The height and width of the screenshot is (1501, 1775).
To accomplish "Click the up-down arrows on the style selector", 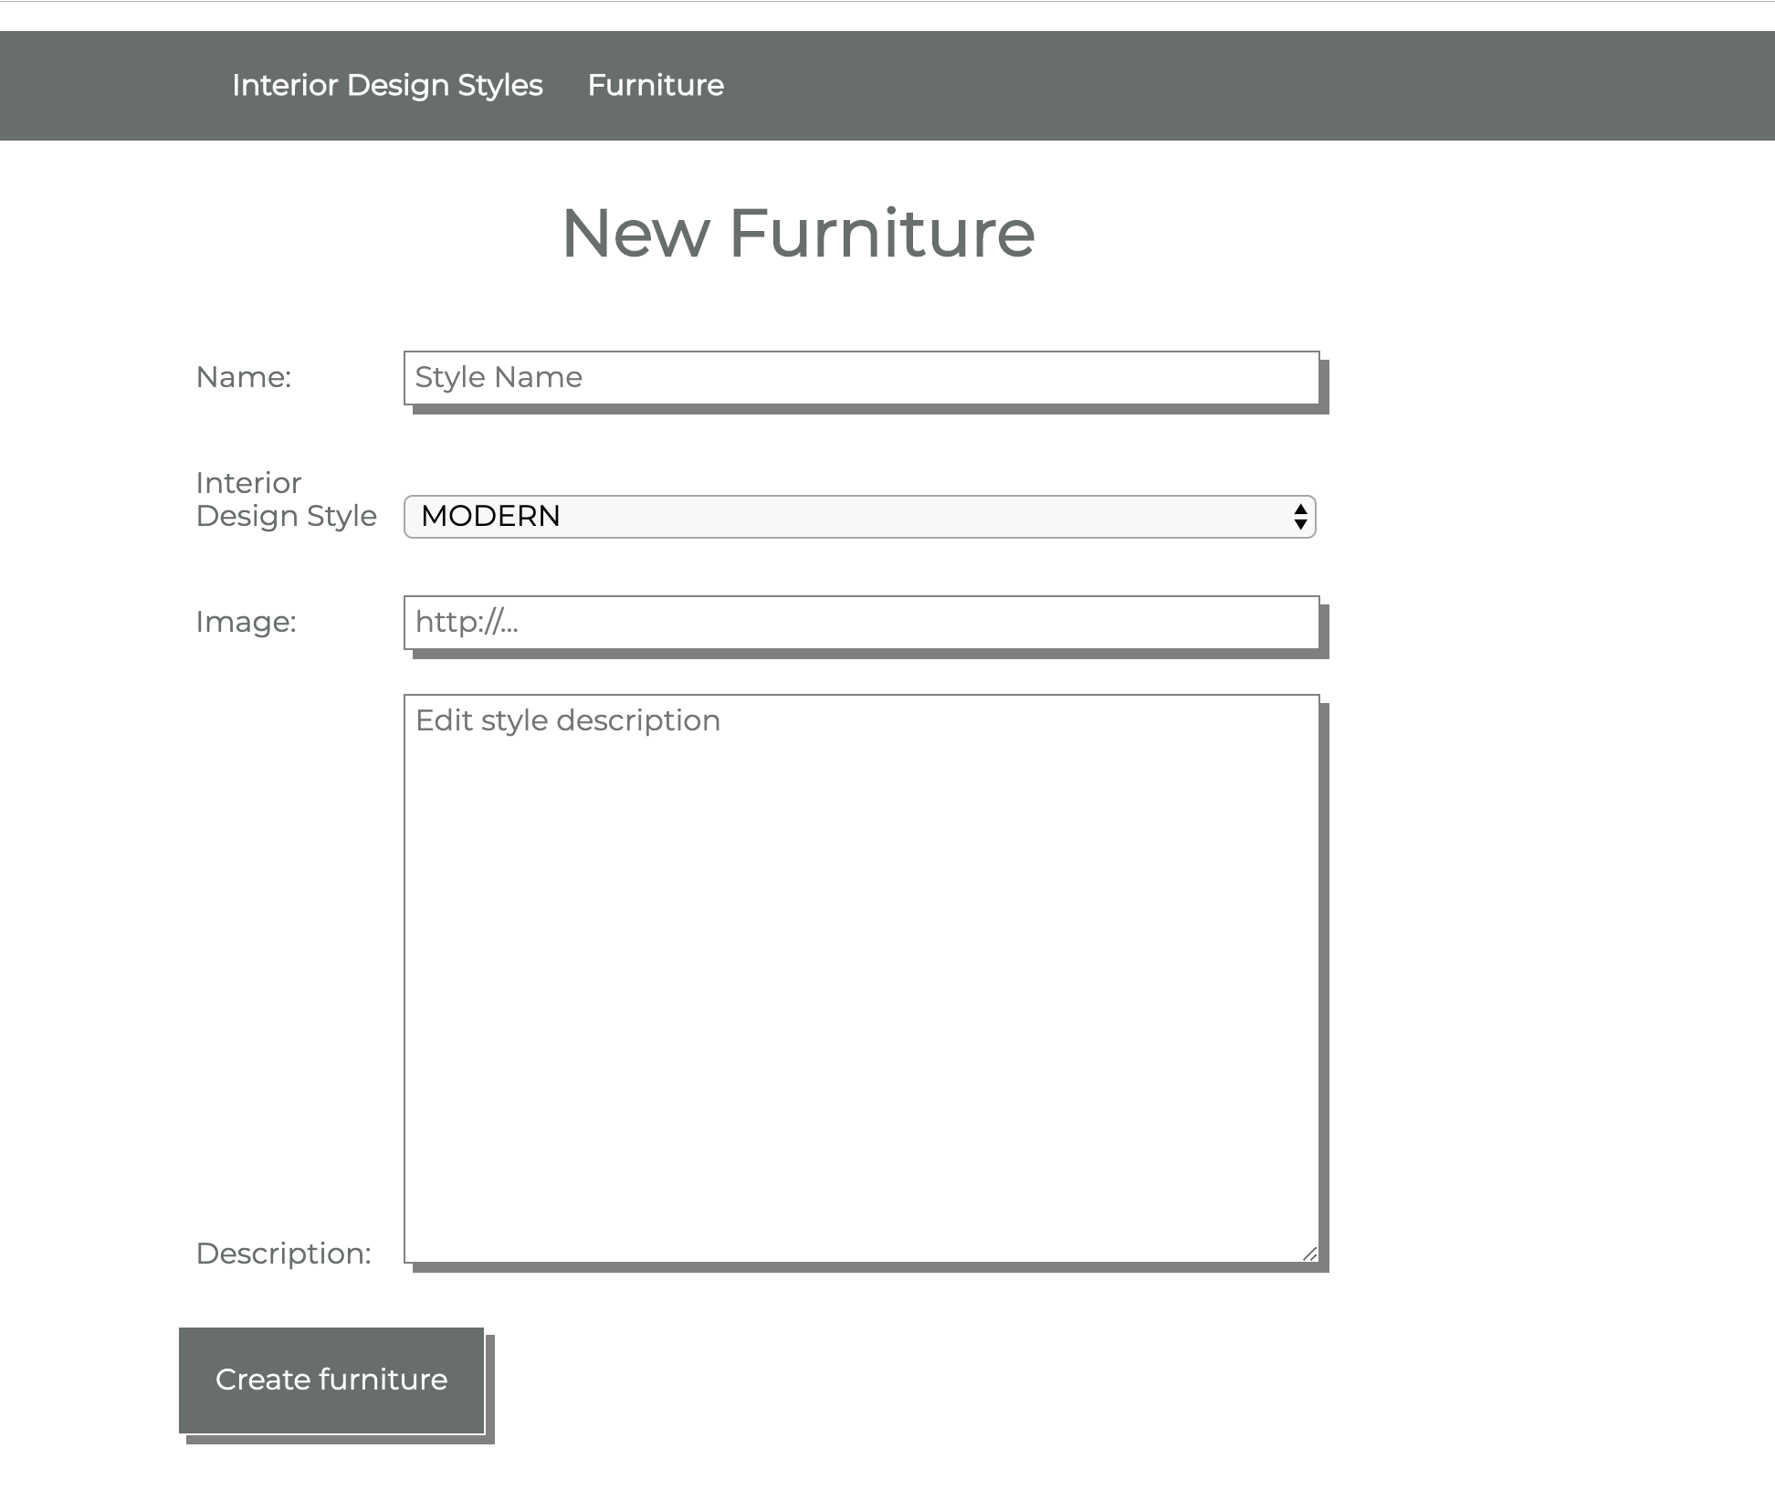I will (1300, 516).
